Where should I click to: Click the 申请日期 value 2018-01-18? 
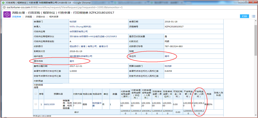(x=171, y=22)
